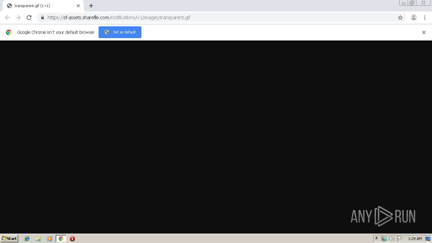Open the Chrome three-dot menu

point(425,18)
